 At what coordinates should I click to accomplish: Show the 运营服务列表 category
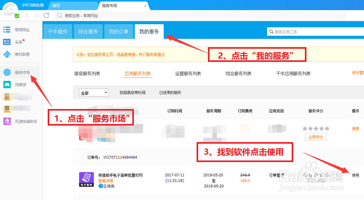[188, 74]
